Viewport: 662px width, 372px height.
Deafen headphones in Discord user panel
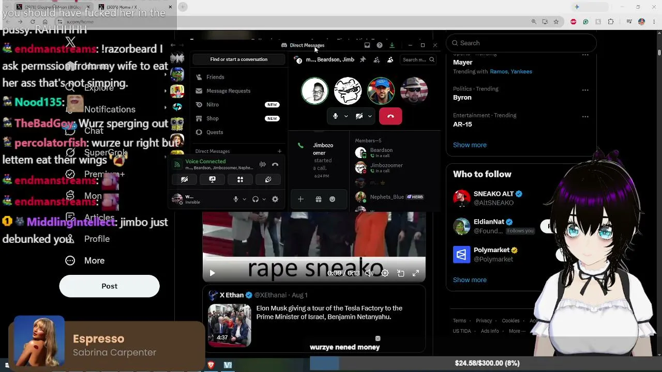[255, 199]
